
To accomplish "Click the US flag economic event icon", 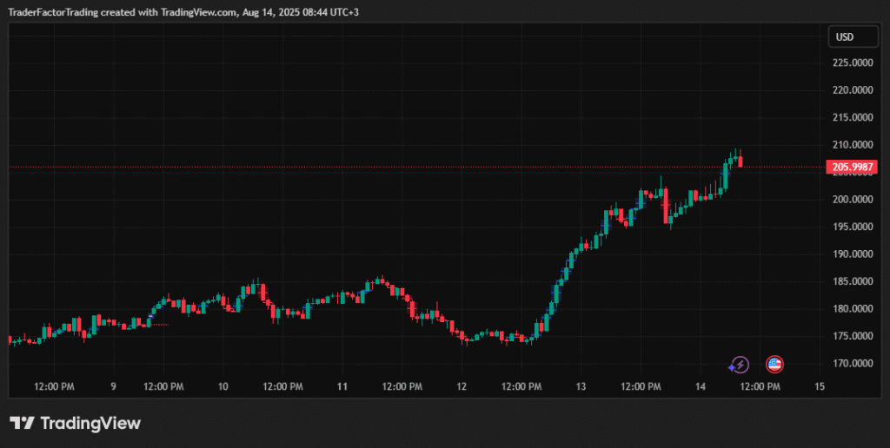I will pos(774,365).
